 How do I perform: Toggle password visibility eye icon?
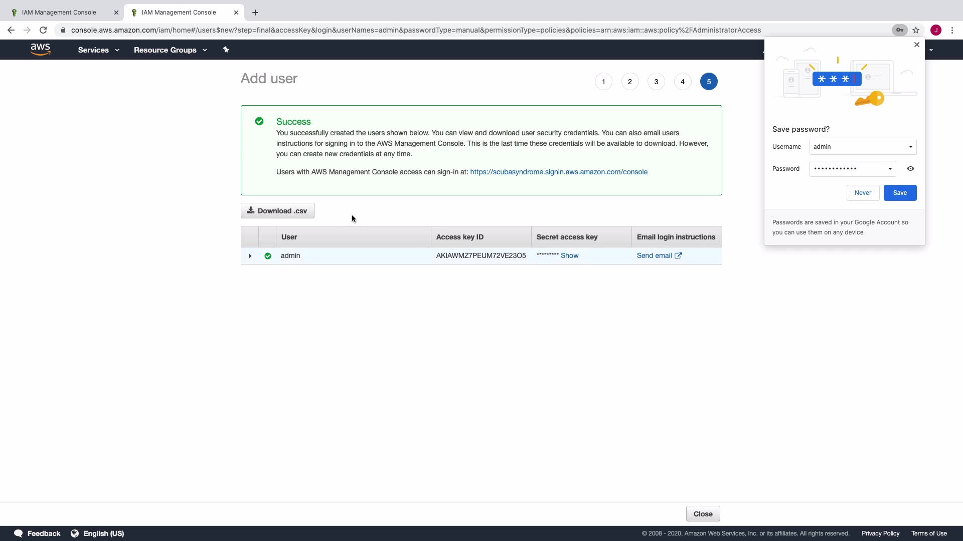[x=910, y=169]
